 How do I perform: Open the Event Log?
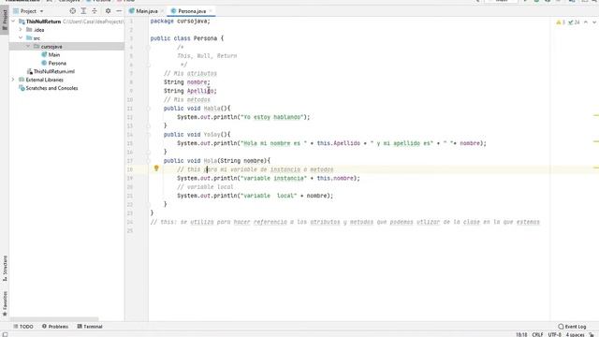(572, 327)
